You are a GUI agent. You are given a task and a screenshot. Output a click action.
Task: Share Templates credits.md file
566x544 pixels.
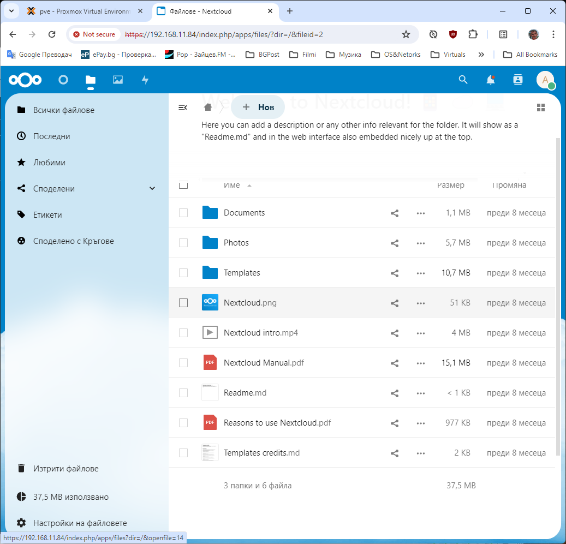[x=395, y=453]
